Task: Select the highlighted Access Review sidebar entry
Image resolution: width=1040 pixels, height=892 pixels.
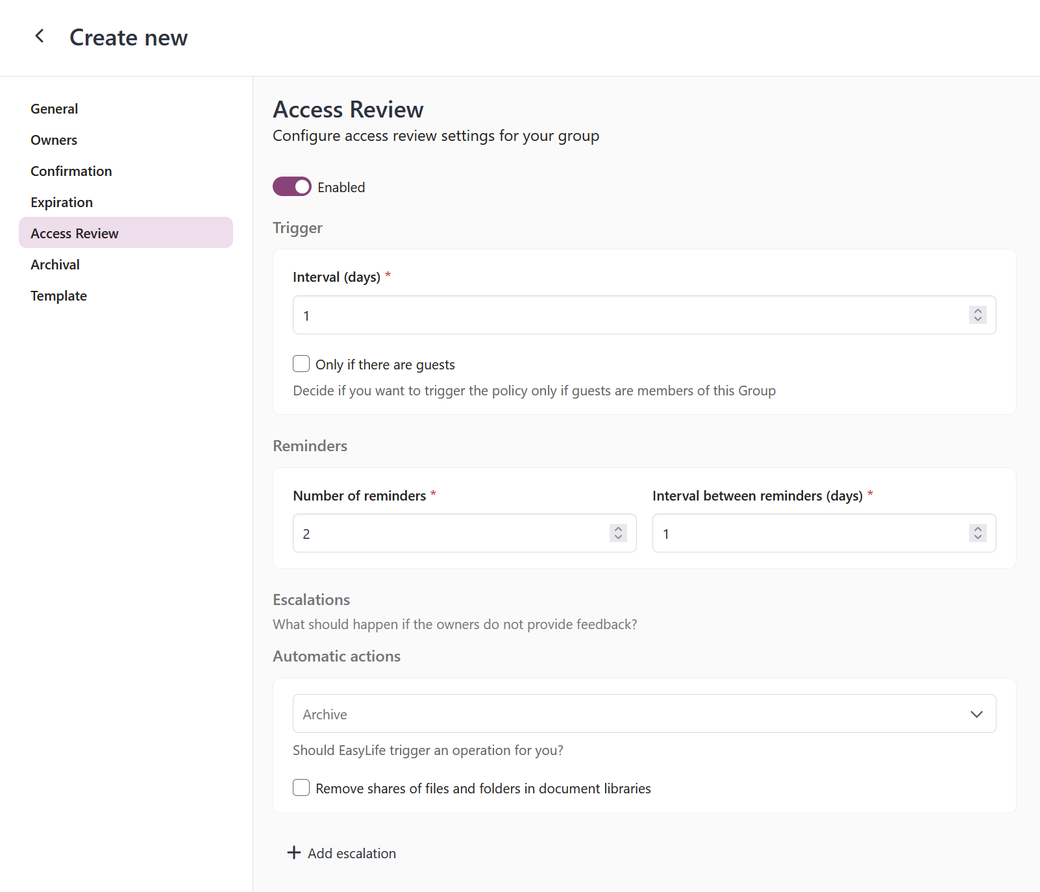Action: coord(74,233)
